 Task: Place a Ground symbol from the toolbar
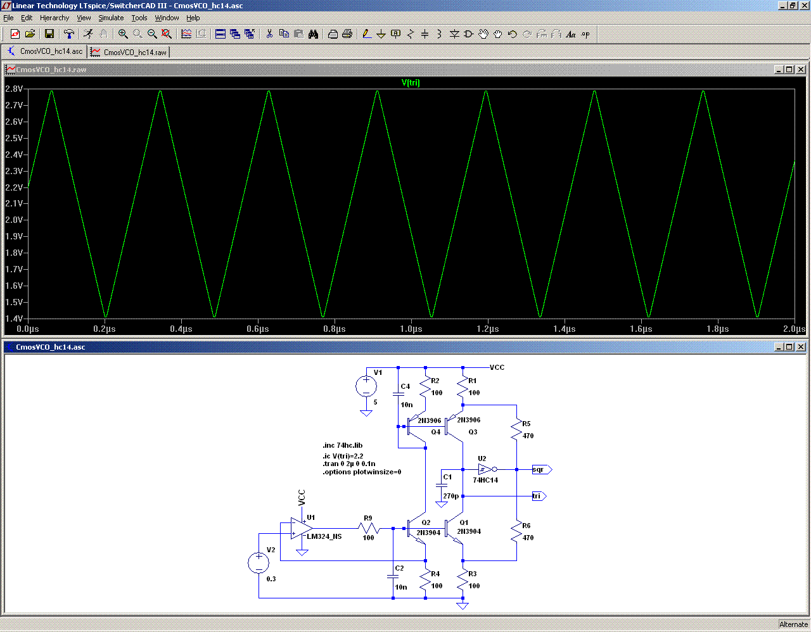381,34
